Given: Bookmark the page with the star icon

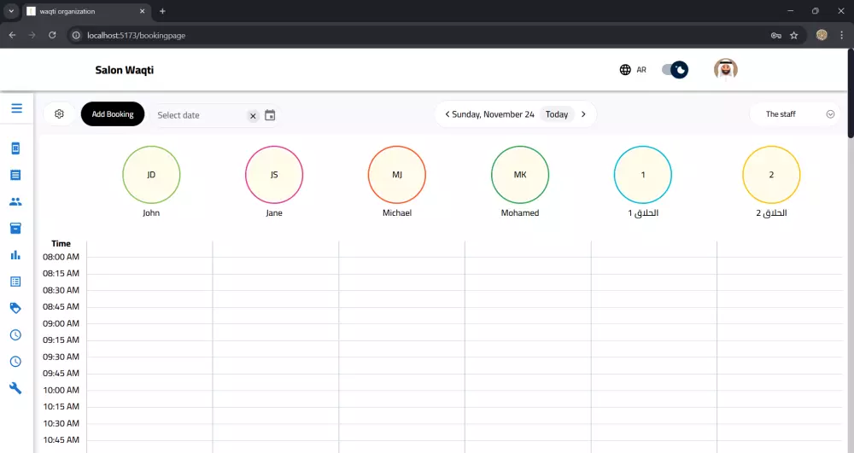Looking at the screenshot, I should (x=794, y=35).
